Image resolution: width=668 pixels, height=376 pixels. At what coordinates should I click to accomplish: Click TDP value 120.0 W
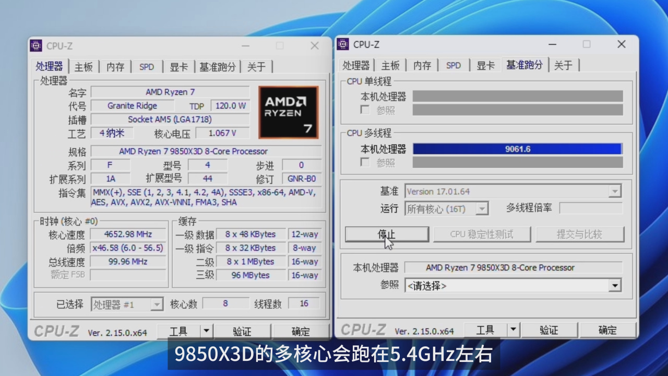point(231,105)
